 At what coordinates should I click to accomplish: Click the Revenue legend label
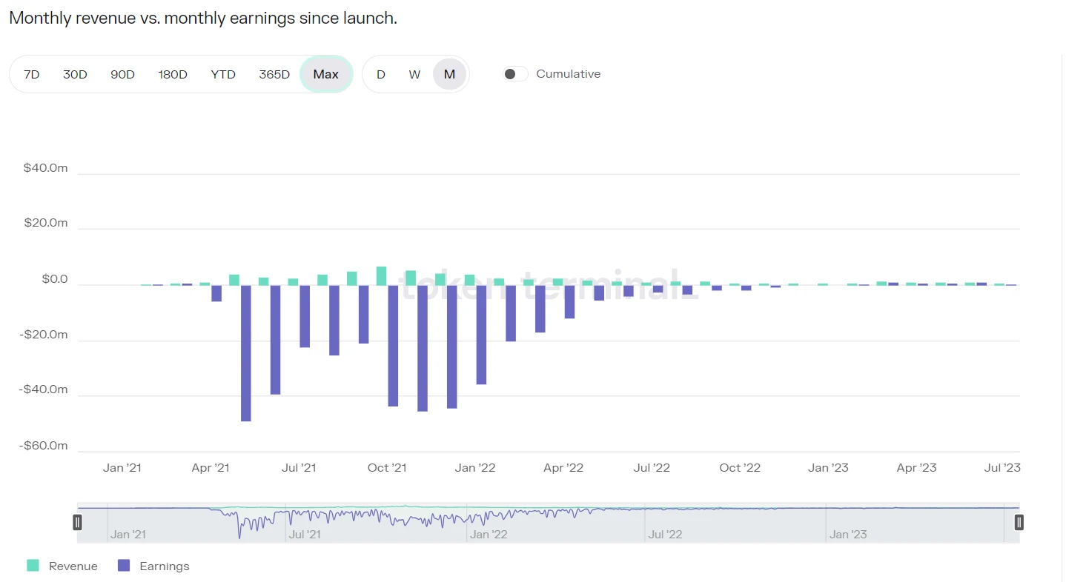pyautogui.click(x=73, y=566)
